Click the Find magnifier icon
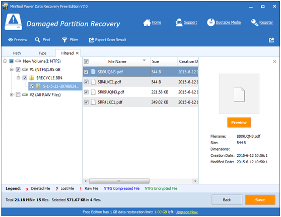This screenshot has width=281, height=217. click(37, 40)
